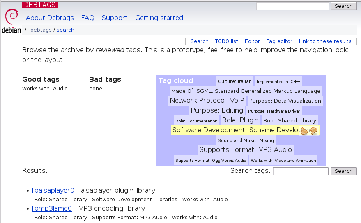Select the Network Protocol: VoIP tag
The height and width of the screenshot is (223, 361).
pos(207,100)
